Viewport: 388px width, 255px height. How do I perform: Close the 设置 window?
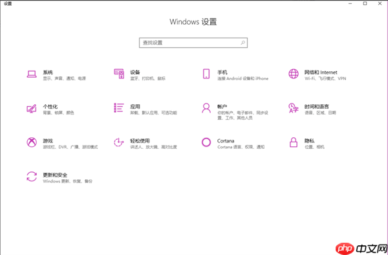coord(380,3)
